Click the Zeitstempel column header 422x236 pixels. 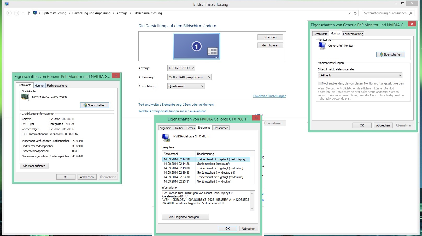tap(179, 154)
